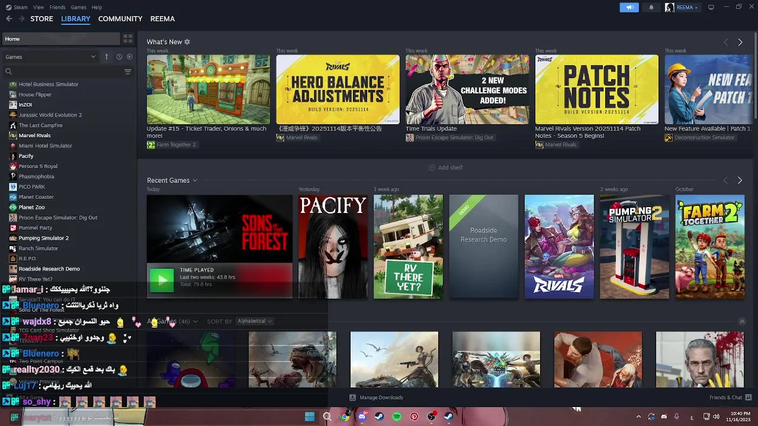Click the What's New next arrow
The width and height of the screenshot is (758, 426).
pyautogui.click(x=740, y=42)
